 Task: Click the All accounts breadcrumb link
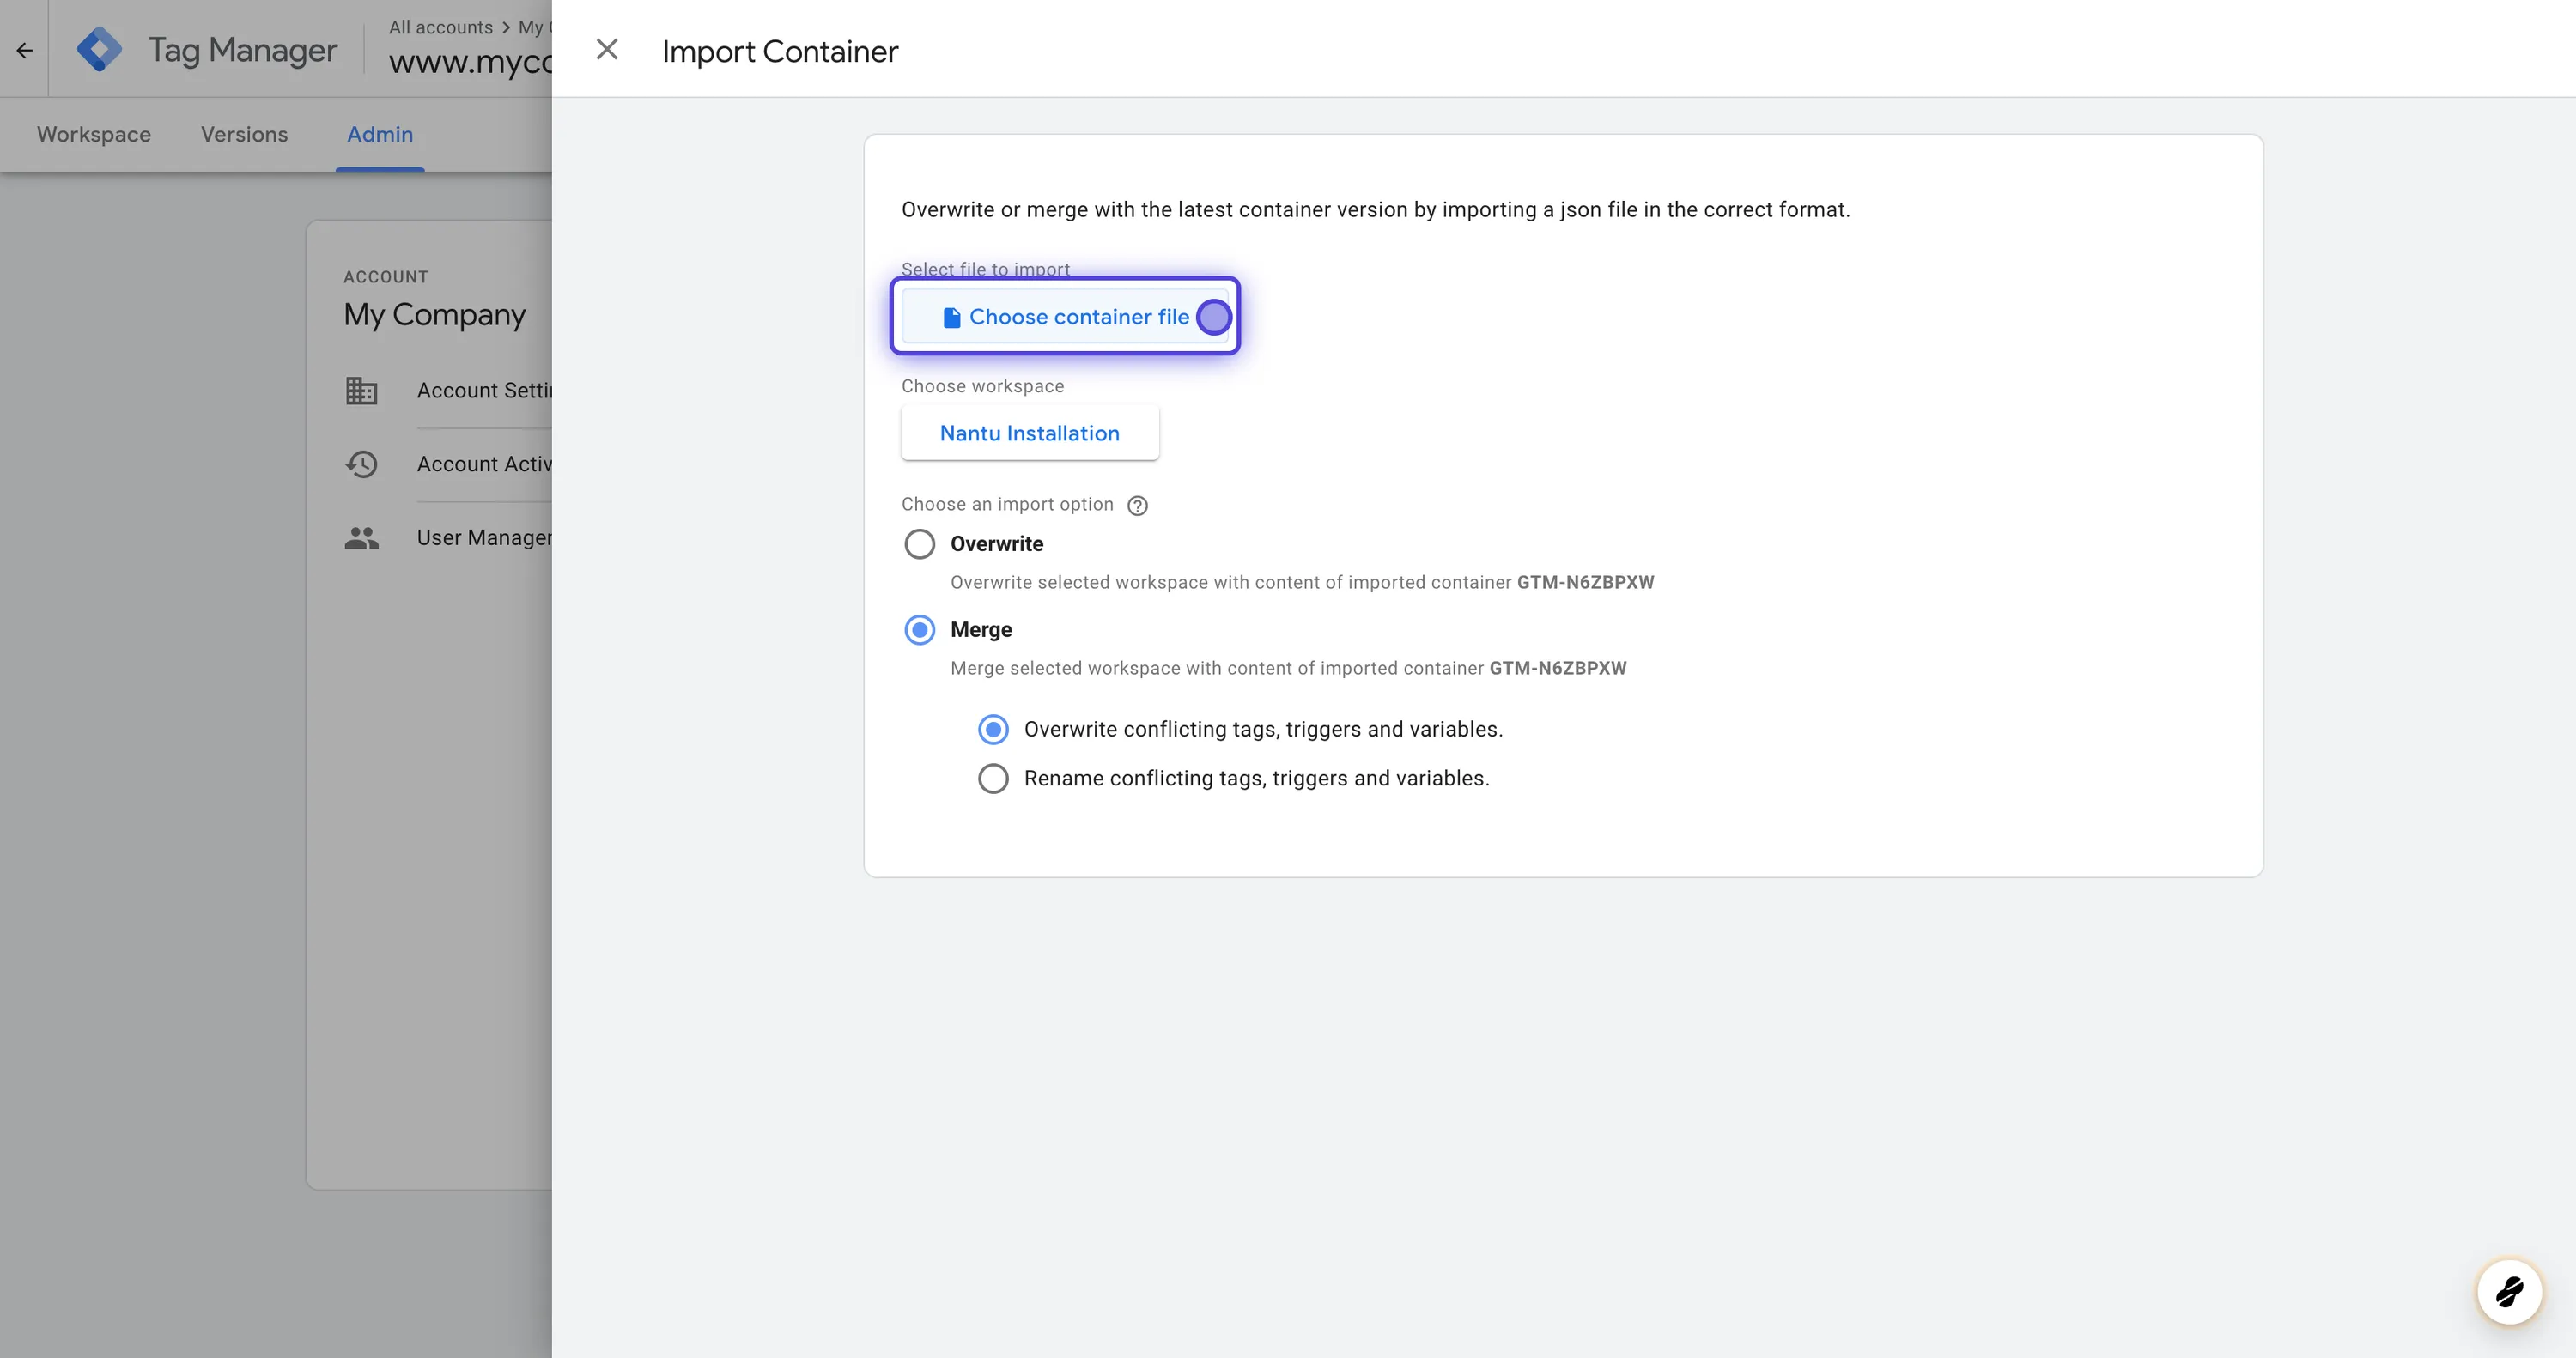point(440,27)
